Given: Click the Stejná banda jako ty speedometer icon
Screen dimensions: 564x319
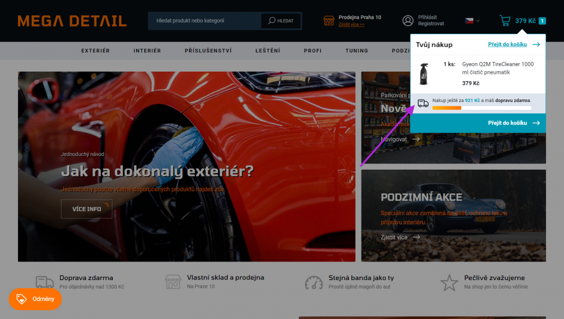Looking at the screenshot, I should (314, 283).
